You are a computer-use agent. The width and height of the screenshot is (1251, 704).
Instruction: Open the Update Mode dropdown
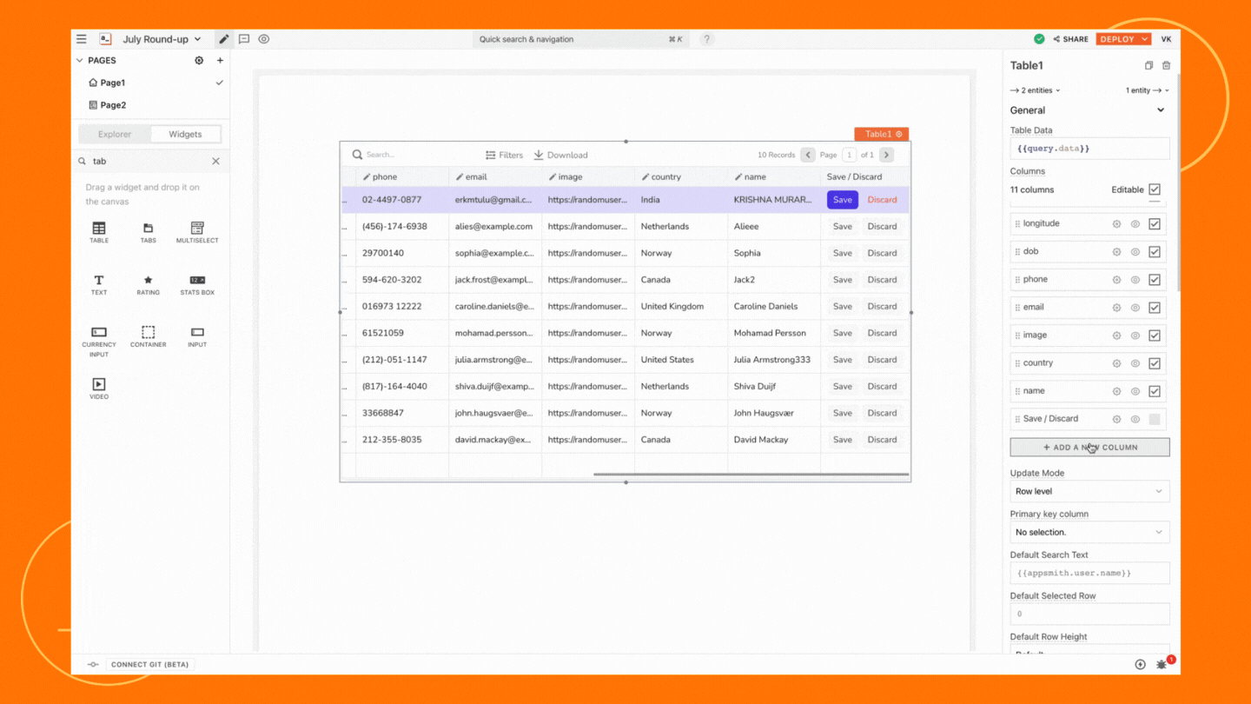(x=1089, y=491)
